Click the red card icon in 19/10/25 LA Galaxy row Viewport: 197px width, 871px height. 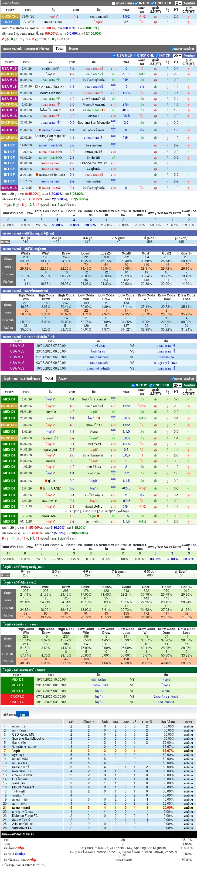coord(40,188)
